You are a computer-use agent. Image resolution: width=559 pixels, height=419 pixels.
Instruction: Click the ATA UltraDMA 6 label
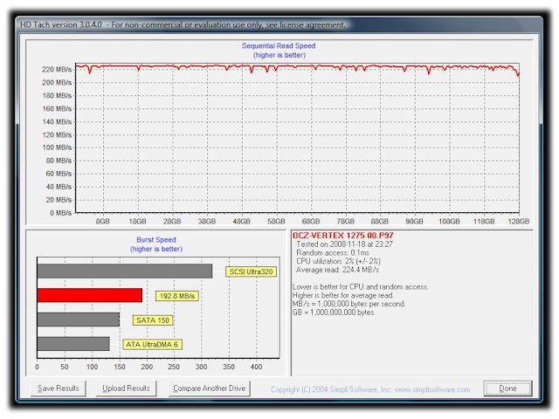tap(152, 345)
